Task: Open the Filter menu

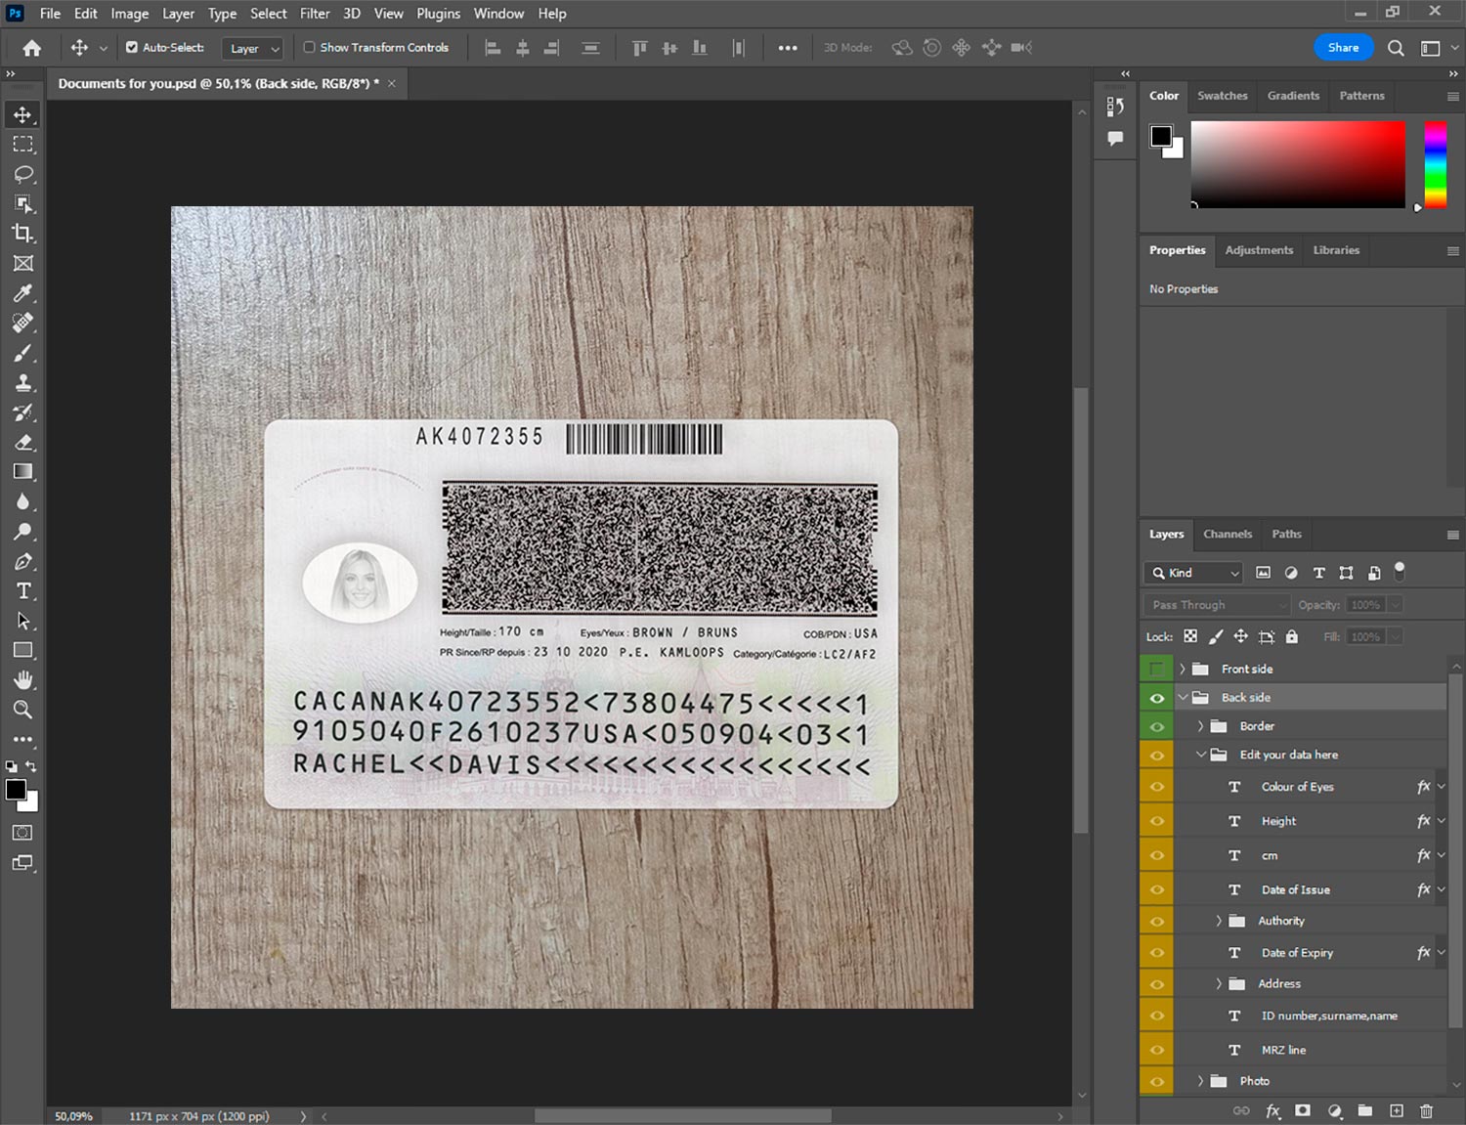Action: (x=315, y=14)
